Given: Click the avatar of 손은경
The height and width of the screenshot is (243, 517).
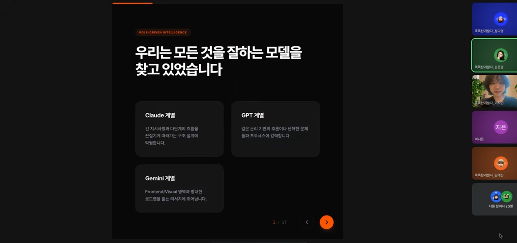Looking at the screenshot, I should point(501,55).
